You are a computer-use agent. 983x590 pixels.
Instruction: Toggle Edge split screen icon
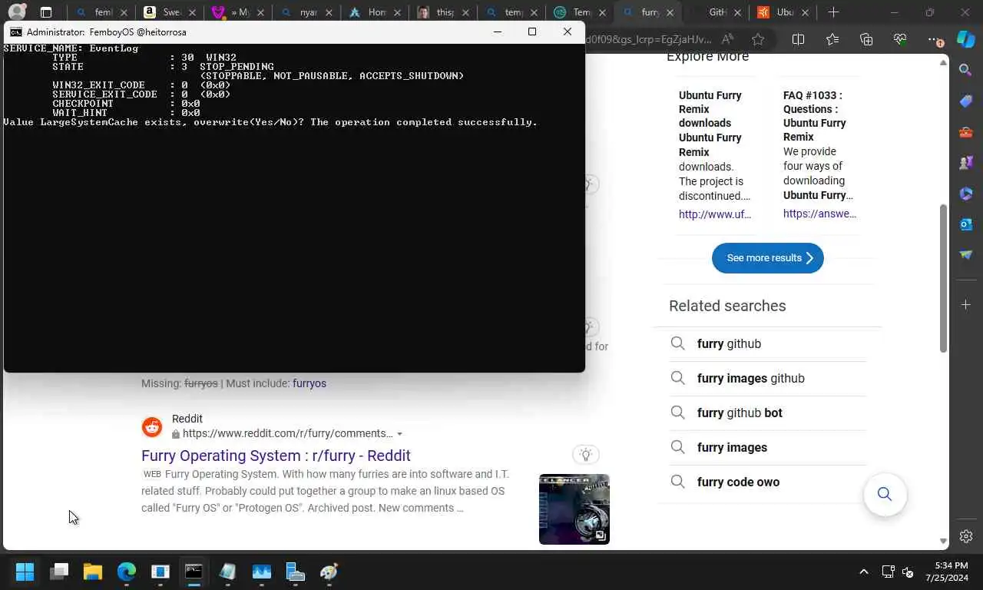click(798, 39)
